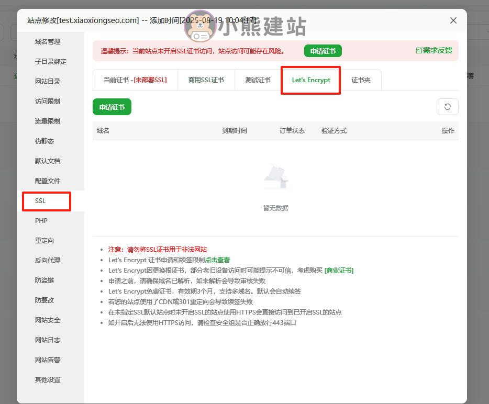The width and height of the screenshot is (489, 404).
Task: Open 配置文件 in the sidebar
Action: coord(48,181)
